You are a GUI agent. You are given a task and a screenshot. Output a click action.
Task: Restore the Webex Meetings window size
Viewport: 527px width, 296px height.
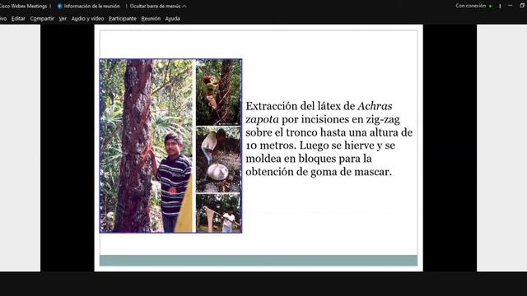(x=522, y=6)
